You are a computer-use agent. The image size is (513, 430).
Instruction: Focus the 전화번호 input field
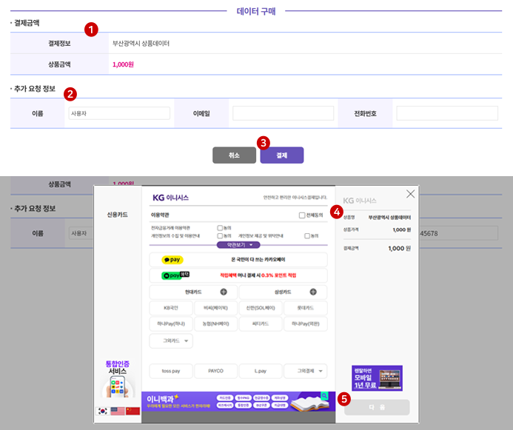[x=447, y=113]
